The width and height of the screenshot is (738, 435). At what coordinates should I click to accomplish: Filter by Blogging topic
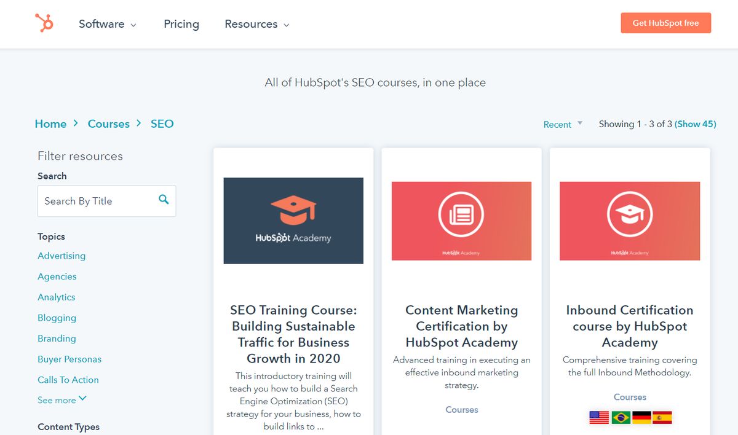click(57, 318)
